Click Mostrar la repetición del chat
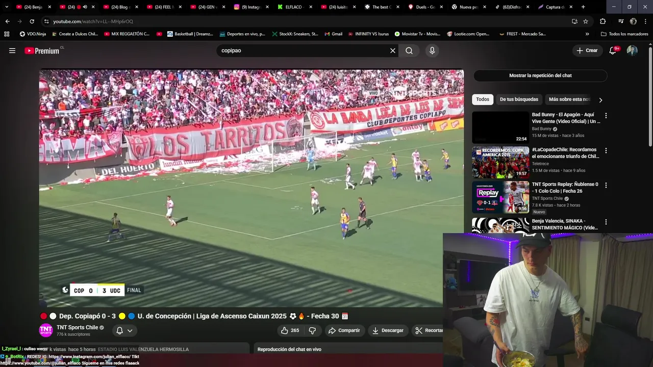Screen dimensions: 653x367 pyautogui.click(x=540, y=75)
